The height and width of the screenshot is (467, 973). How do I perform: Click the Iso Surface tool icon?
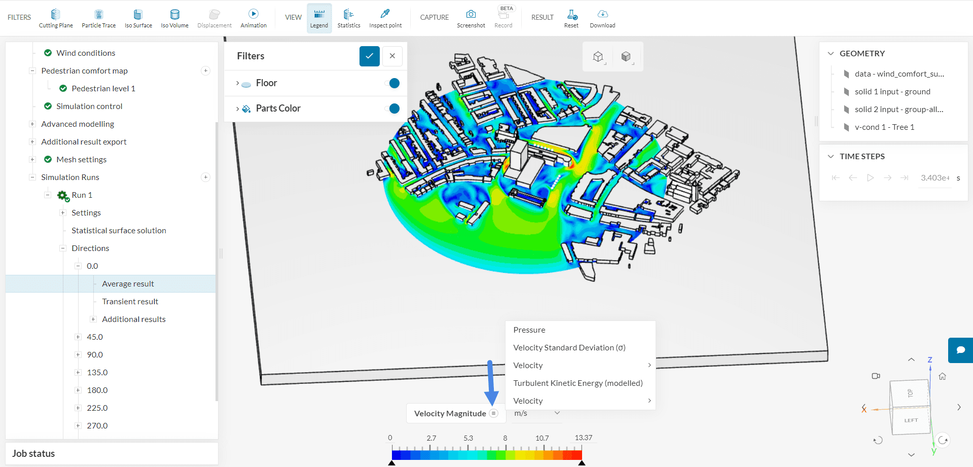tap(138, 15)
